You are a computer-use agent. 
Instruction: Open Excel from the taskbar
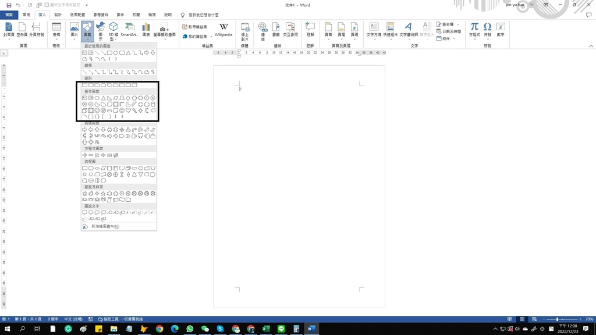(265, 329)
